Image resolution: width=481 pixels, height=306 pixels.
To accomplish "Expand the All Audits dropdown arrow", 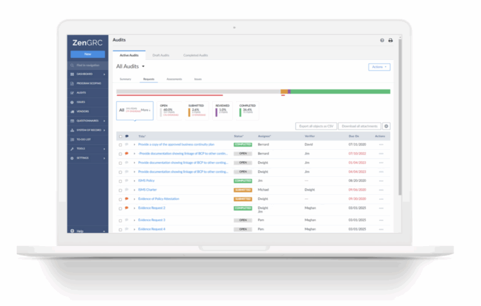I will [143, 66].
